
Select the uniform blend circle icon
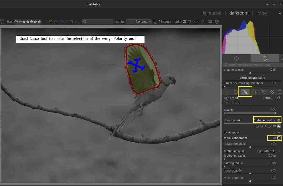[x=236, y=92]
